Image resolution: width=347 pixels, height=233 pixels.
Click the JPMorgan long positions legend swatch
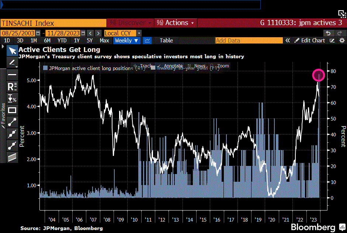click(45, 68)
